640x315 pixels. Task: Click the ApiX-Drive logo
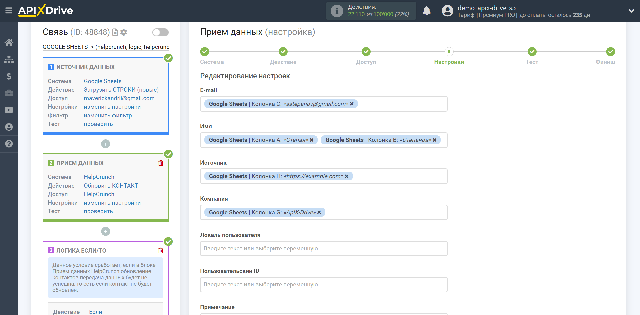point(46,11)
